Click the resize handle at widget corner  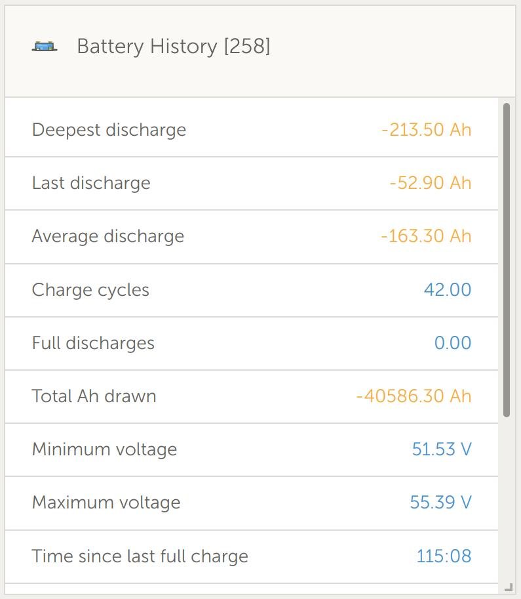[x=509, y=588]
